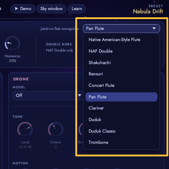
Task: Click the jet-drive flute waveguide text
Action: 59,29
